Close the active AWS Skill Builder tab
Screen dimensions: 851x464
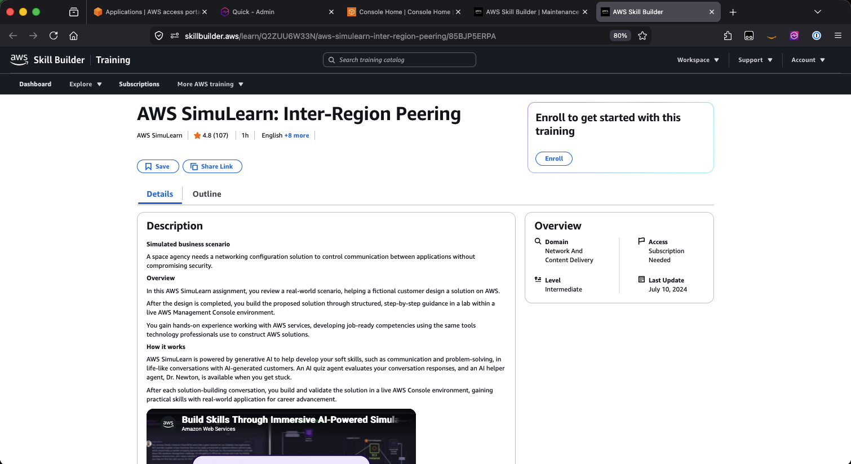coord(712,12)
